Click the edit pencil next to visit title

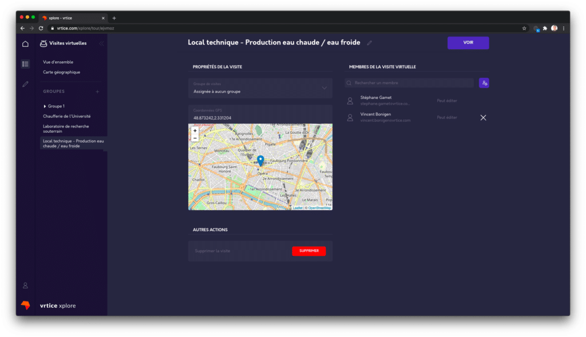pos(369,43)
